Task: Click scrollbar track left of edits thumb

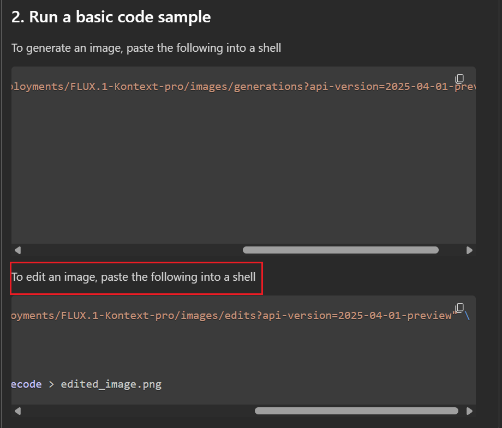Action: pyautogui.click(x=136, y=411)
